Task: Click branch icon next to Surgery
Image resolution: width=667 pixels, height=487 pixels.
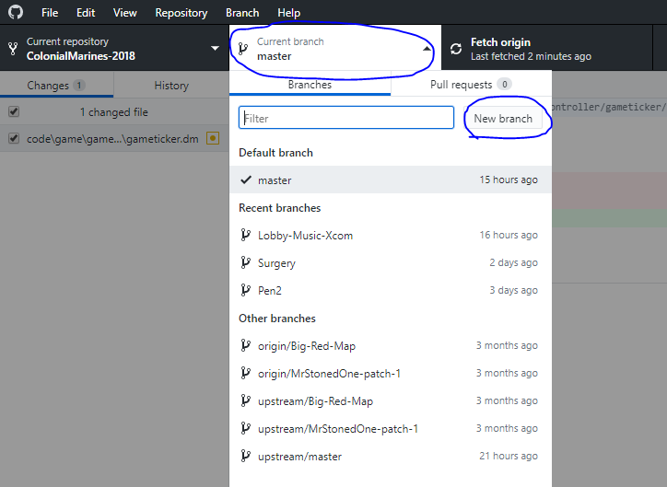Action: point(245,262)
